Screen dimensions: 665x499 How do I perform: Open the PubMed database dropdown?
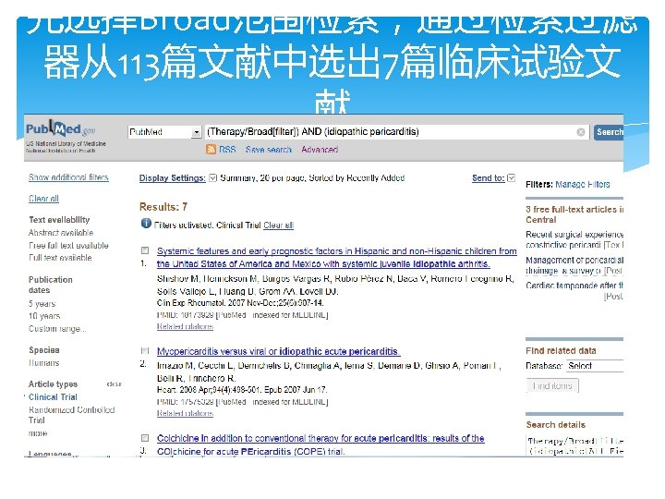coord(164,132)
